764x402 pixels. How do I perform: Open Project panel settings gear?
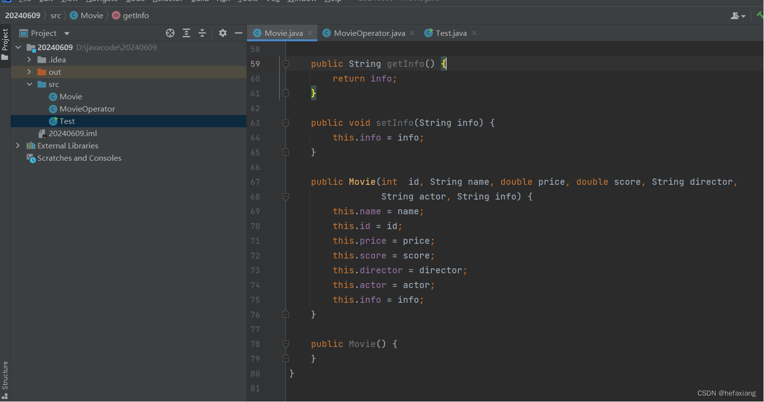pyautogui.click(x=223, y=33)
